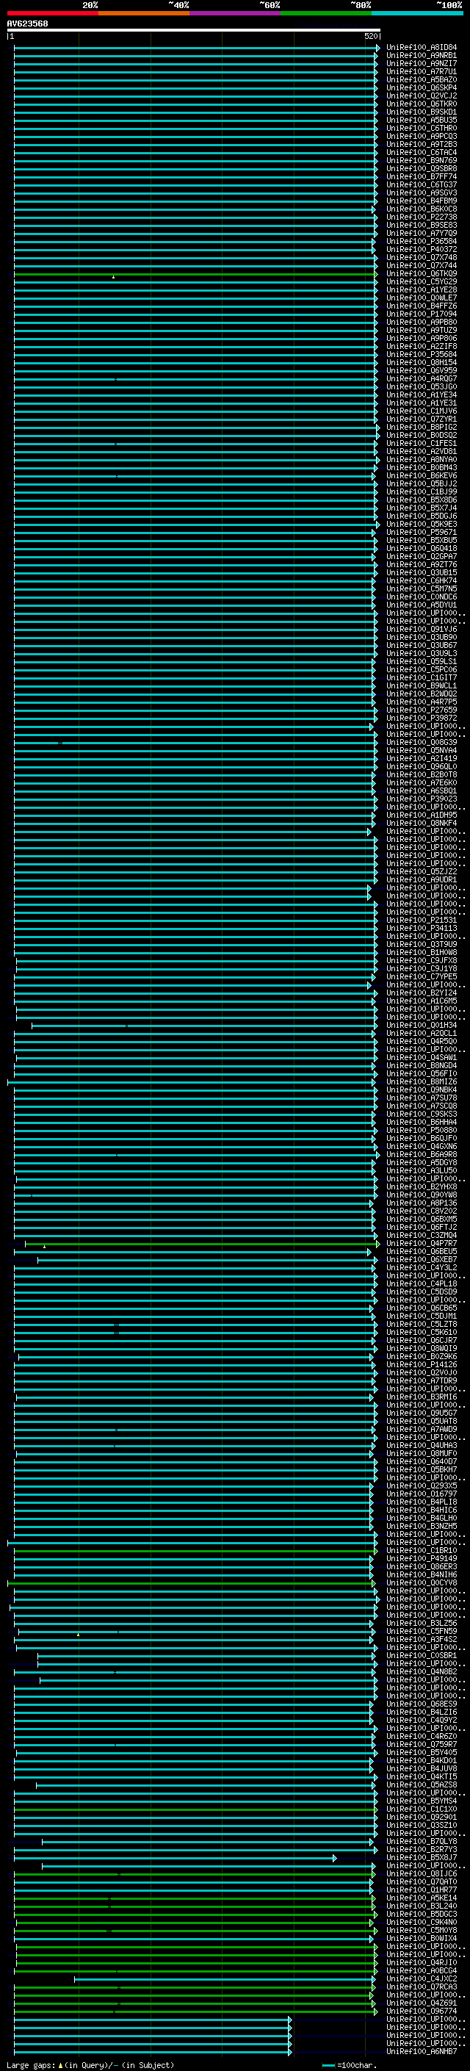Open hit UniRef100_P49149
The image size is (470, 2071).
[422, 1559]
